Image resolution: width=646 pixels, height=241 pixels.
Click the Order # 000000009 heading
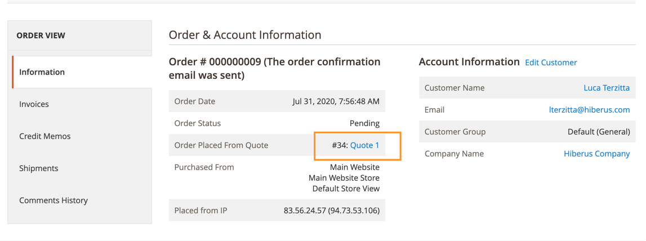point(274,69)
